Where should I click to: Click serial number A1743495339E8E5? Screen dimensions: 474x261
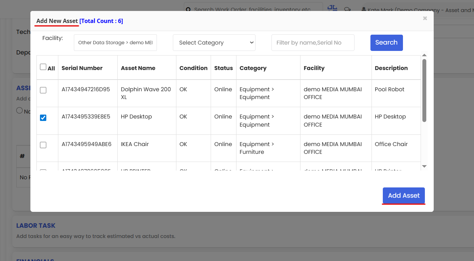pos(86,117)
